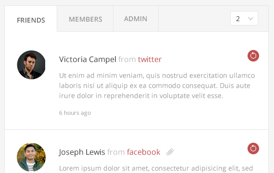Follow the red twitter link
Screen dimensions: 274x173
coord(150,60)
